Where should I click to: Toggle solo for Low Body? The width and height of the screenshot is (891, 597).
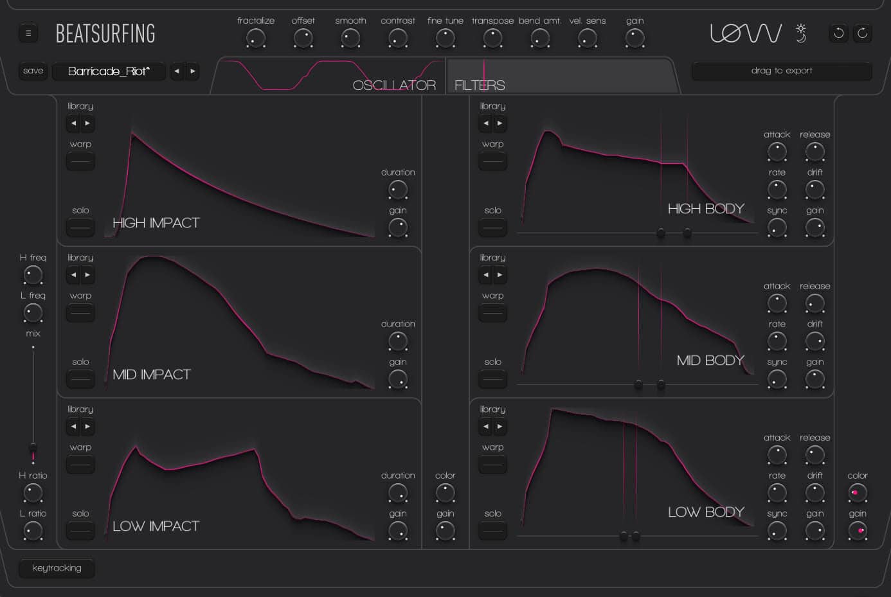click(x=493, y=531)
